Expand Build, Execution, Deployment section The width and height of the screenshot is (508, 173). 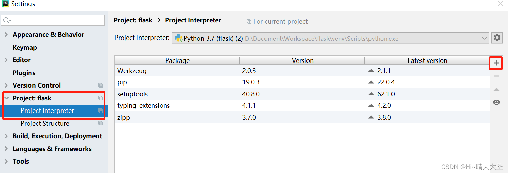[6, 136]
